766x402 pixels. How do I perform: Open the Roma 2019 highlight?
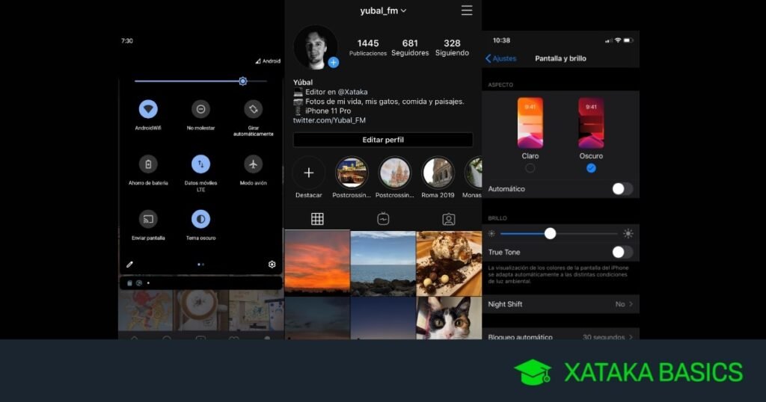(438, 173)
